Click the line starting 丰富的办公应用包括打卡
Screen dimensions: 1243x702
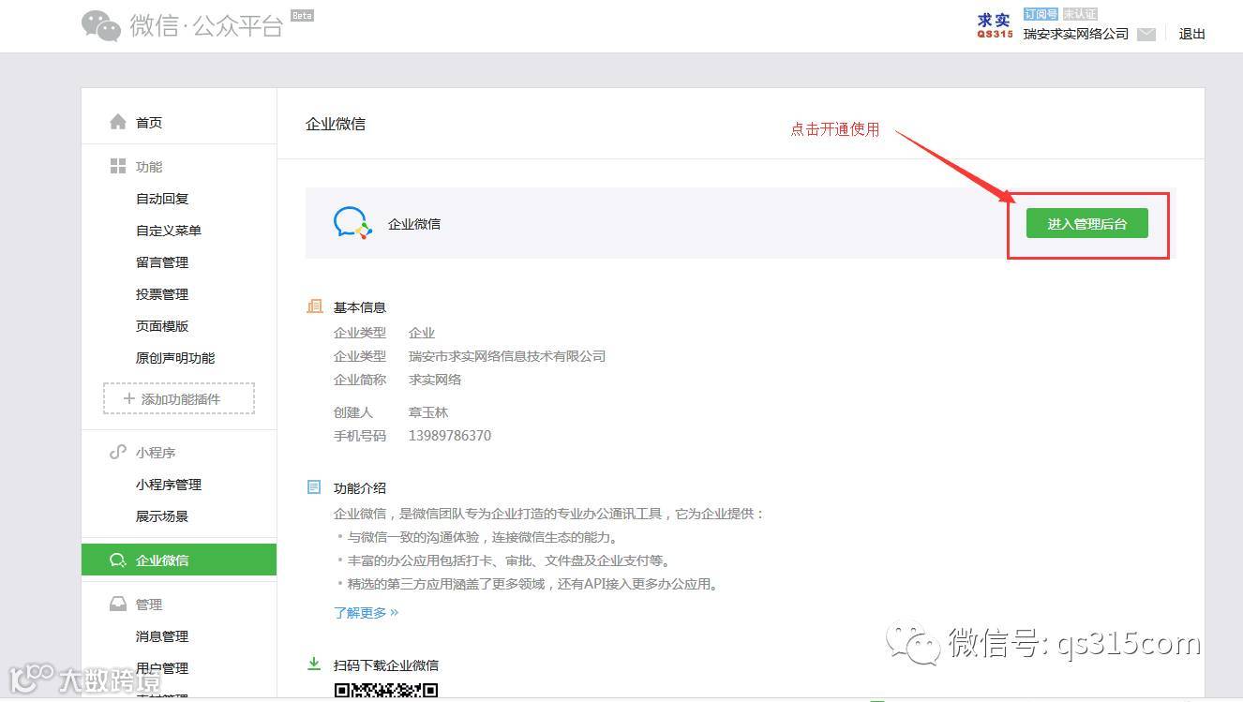click(503, 560)
